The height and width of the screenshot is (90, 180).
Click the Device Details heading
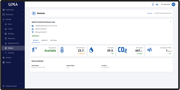pos(37,61)
